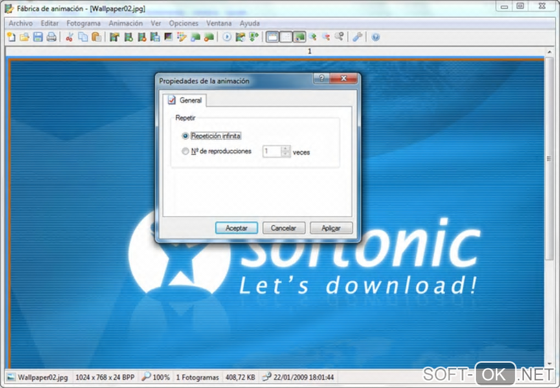The width and height of the screenshot is (560, 388).
Task: Open the Ver menu
Action: pyautogui.click(x=156, y=23)
